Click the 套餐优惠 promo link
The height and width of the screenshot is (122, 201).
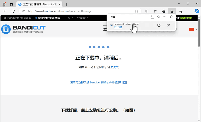tap(186, 18)
